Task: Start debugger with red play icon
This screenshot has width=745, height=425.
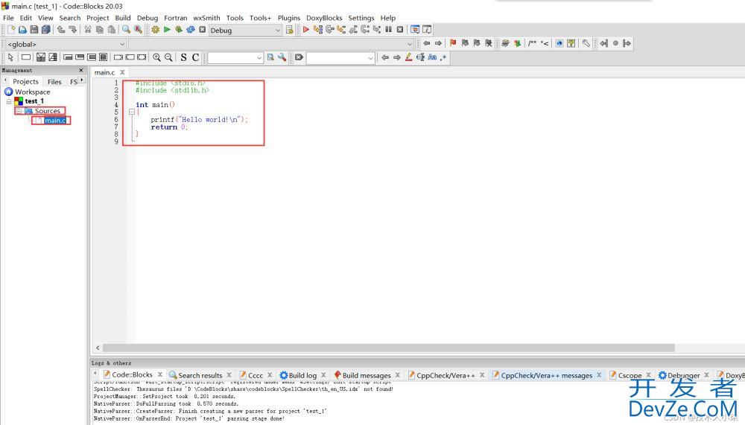Action: point(306,30)
